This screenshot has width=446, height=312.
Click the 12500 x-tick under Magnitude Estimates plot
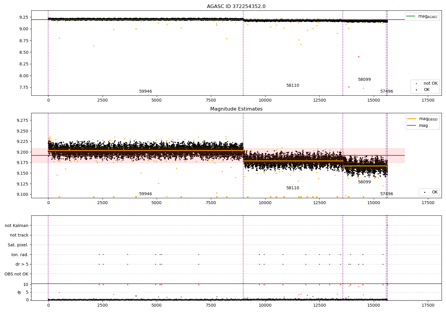[x=319, y=203]
